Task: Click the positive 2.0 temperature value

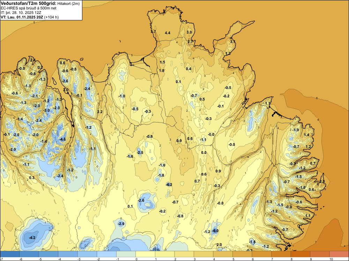Action: pyautogui.click(x=219, y=245)
